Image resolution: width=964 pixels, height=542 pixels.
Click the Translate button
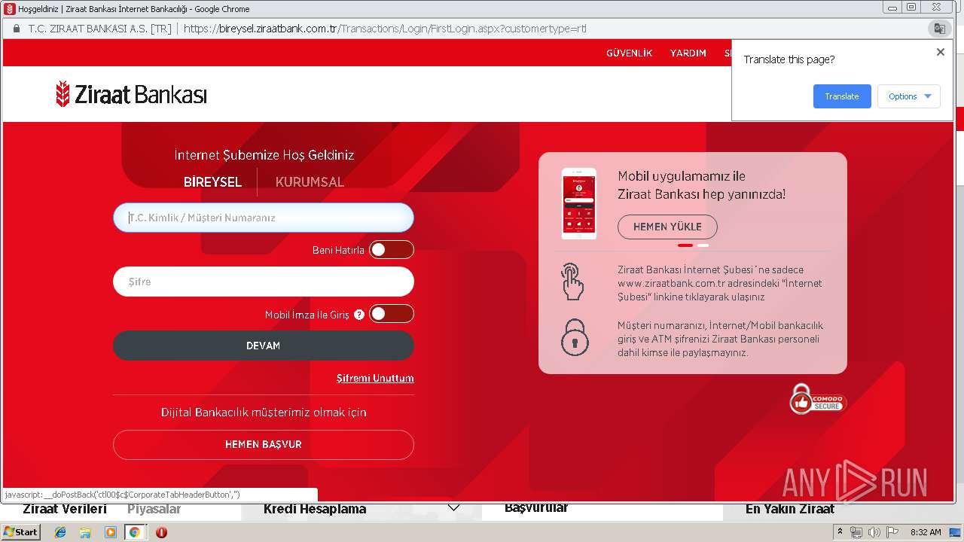[842, 96]
